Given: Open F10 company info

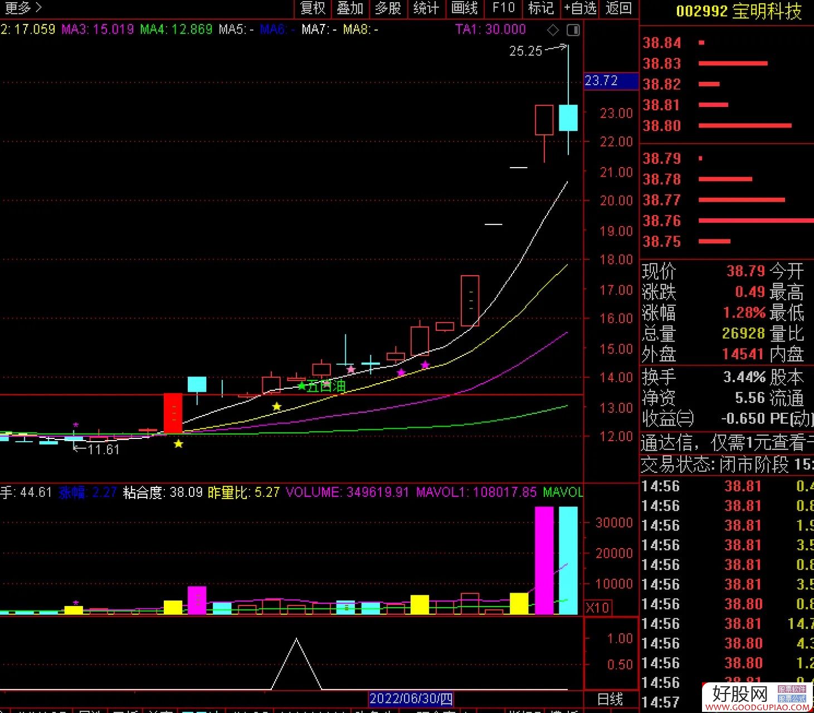Looking at the screenshot, I should pos(503,8).
